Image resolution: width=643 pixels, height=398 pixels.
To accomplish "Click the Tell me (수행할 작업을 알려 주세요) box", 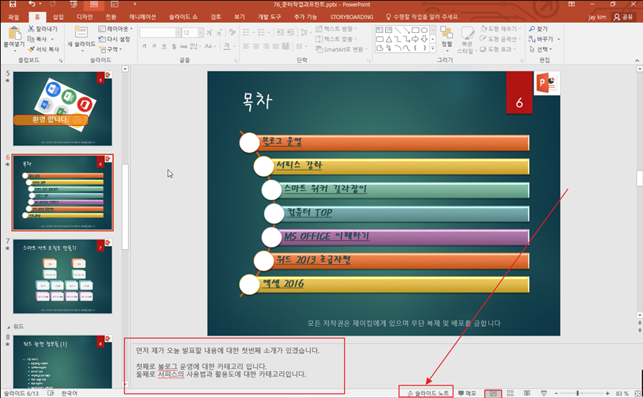I will [423, 17].
